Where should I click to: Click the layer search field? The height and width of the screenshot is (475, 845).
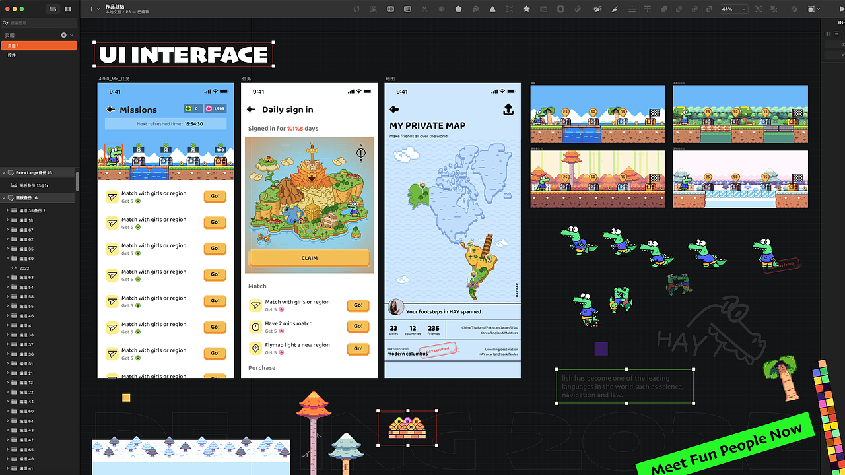tap(40, 23)
